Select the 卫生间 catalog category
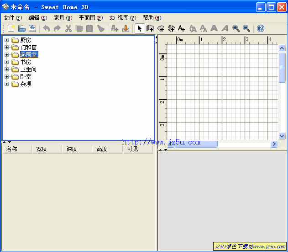 (x=28, y=70)
